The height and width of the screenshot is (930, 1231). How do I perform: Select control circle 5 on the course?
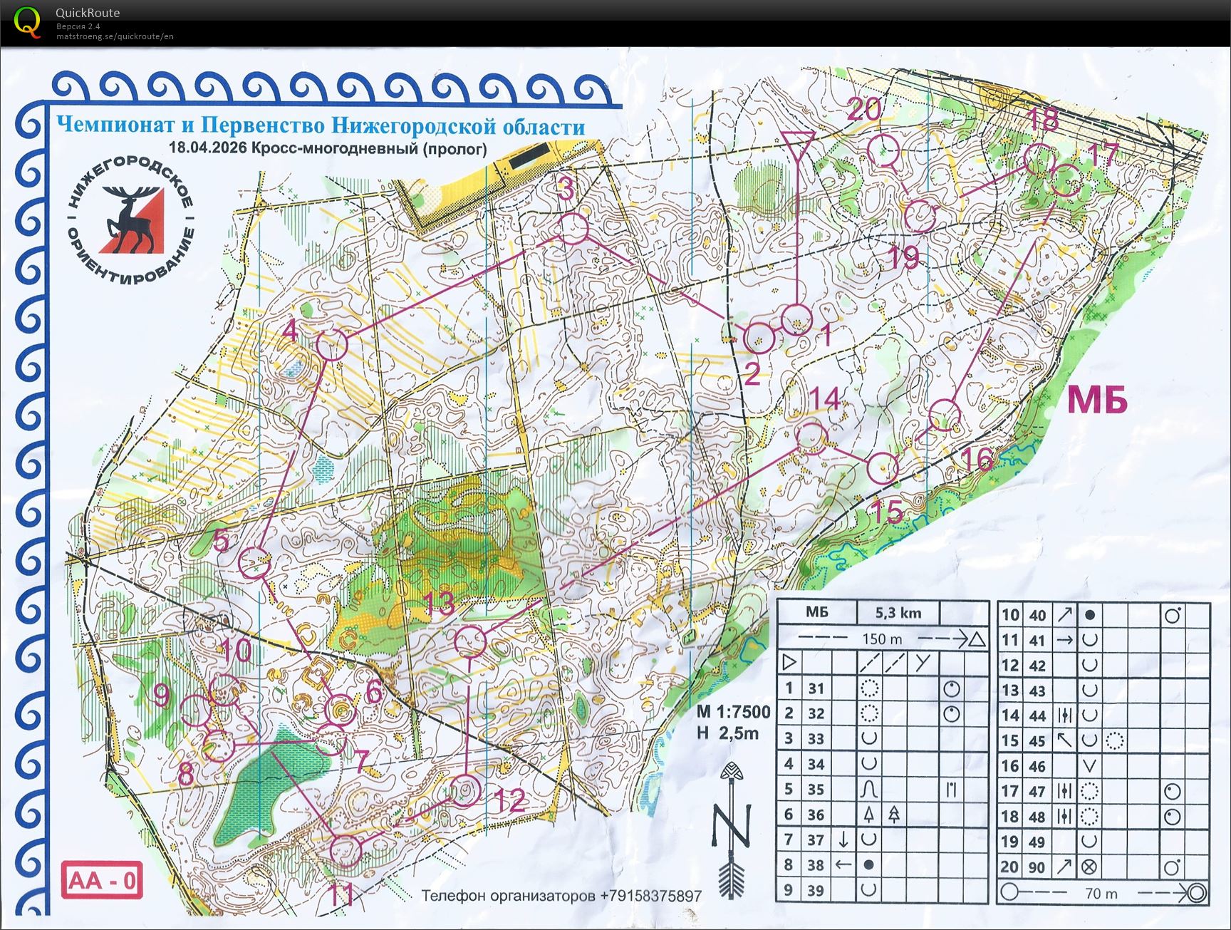click(254, 564)
